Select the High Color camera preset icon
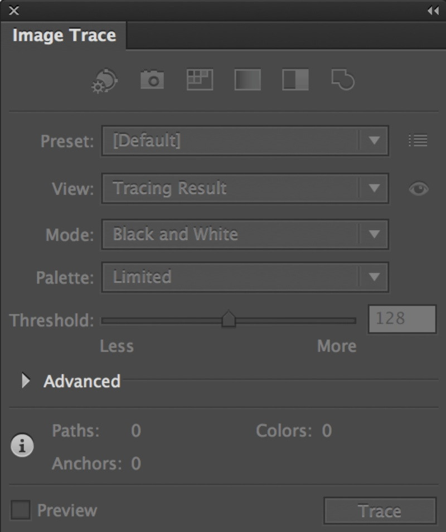Viewport: 446px width, 532px height. pos(152,80)
